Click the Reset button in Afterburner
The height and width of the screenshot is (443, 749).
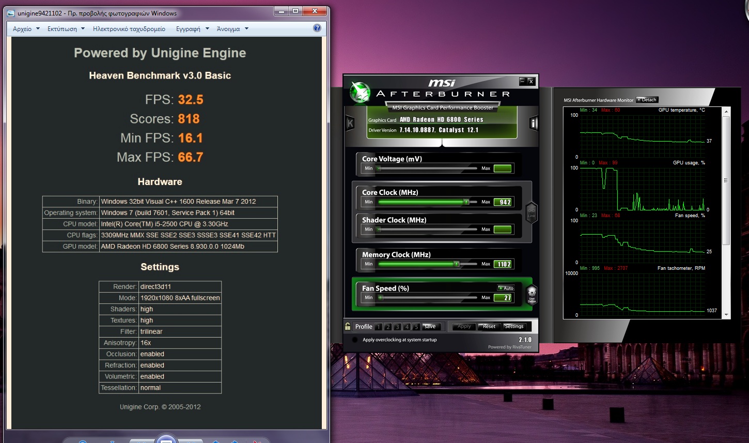pyautogui.click(x=489, y=326)
